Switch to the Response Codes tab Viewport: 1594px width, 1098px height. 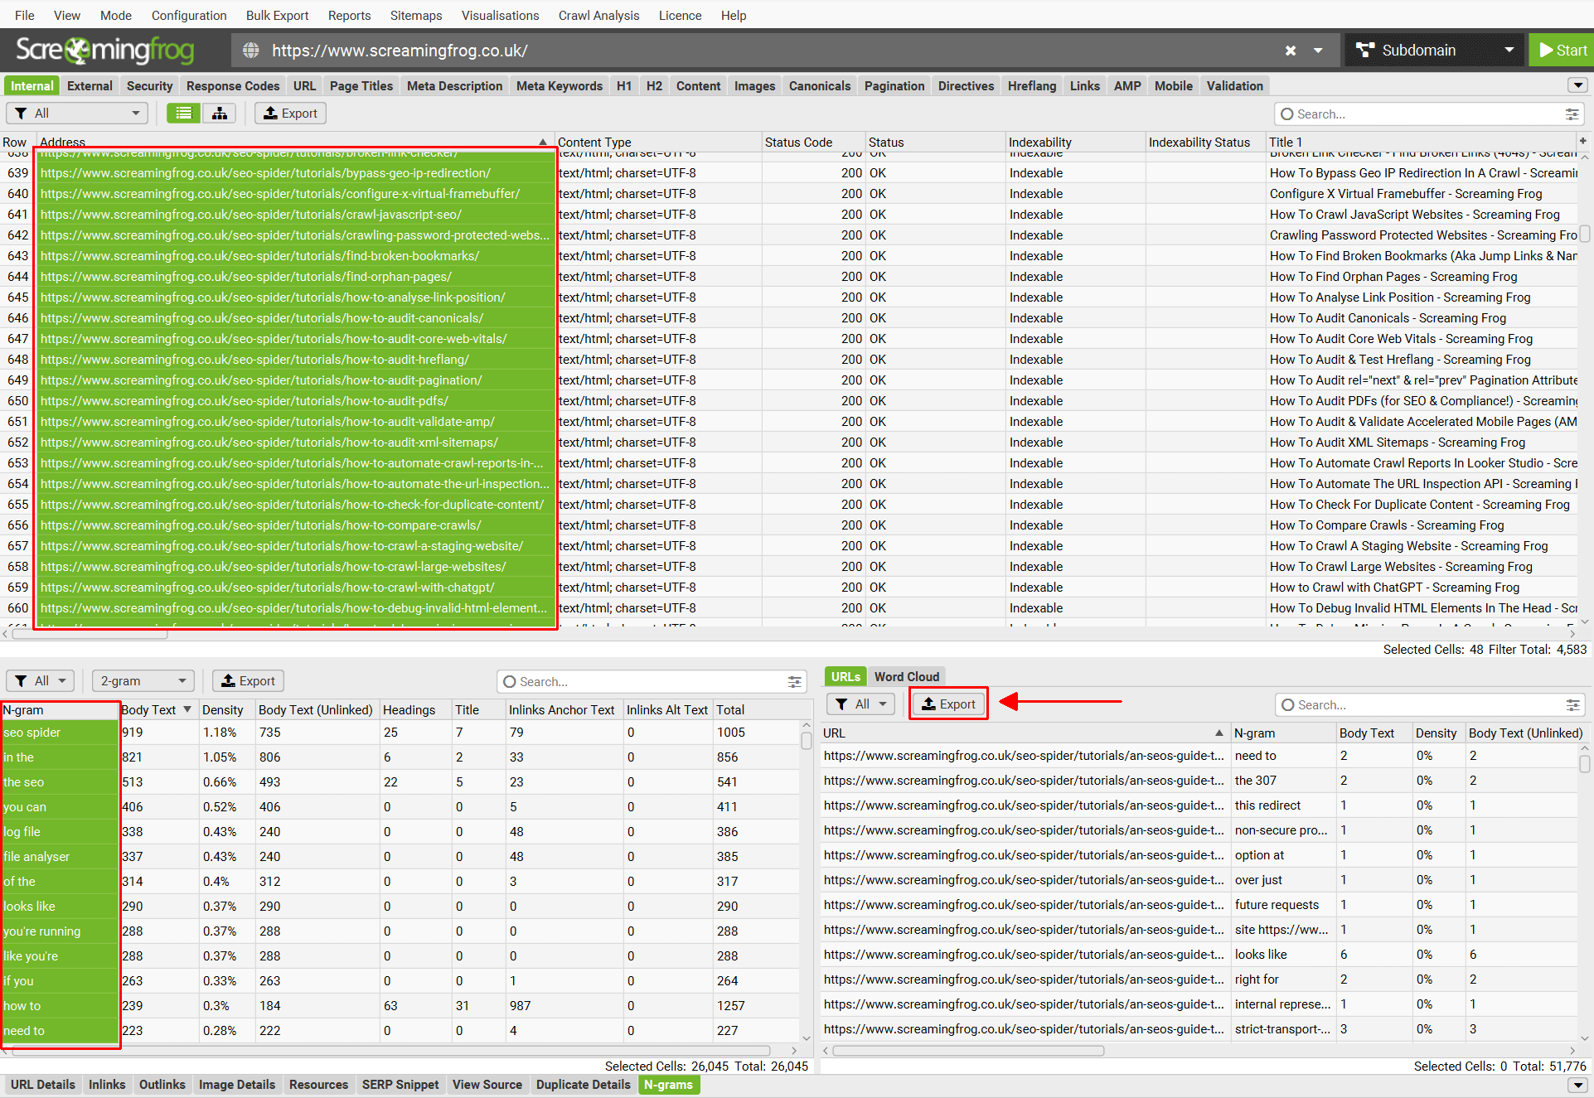click(x=233, y=85)
